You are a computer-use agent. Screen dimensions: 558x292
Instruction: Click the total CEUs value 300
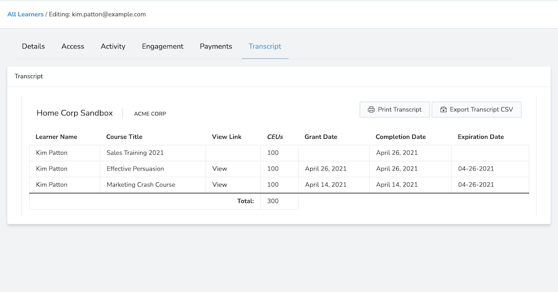point(273,201)
